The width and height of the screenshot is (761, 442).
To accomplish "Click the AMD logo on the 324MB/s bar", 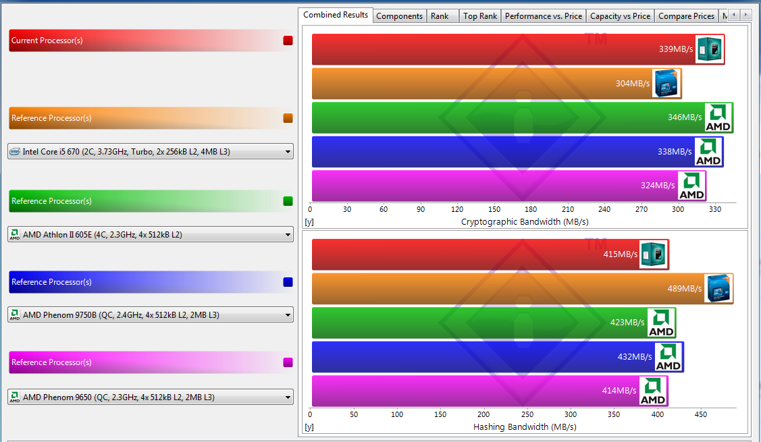I will (x=691, y=186).
